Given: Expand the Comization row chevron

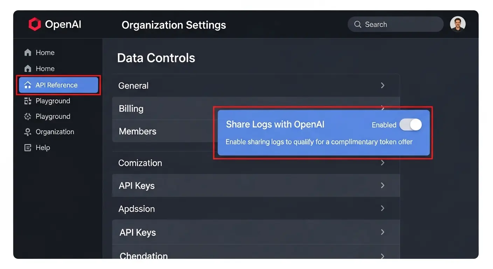Looking at the screenshot, I should click(x=382, y=163).
